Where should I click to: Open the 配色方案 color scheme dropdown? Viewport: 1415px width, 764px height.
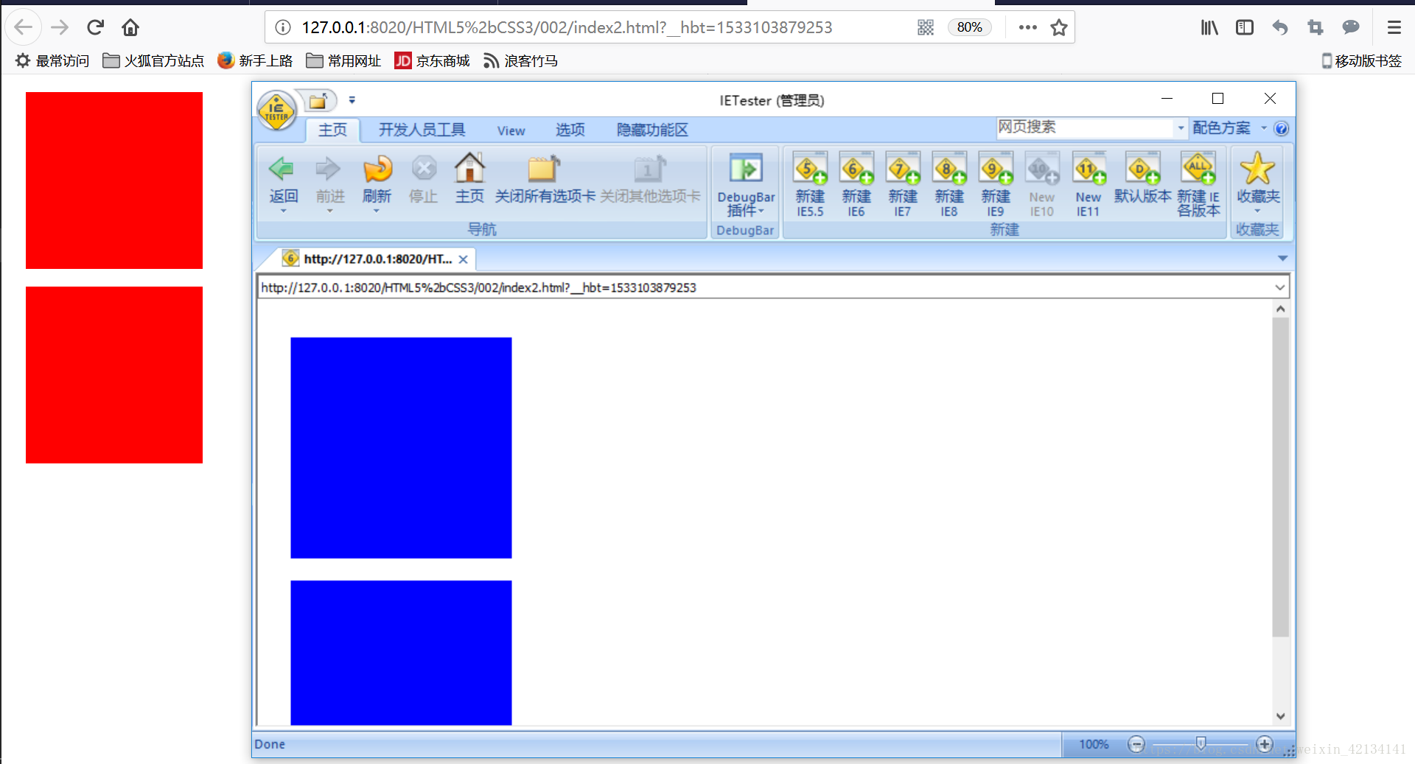click(1263, 127)
